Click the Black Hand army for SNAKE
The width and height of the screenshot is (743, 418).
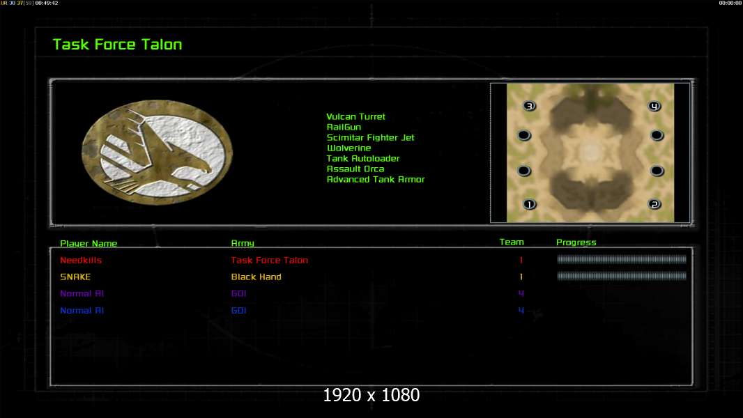point(256,277)
